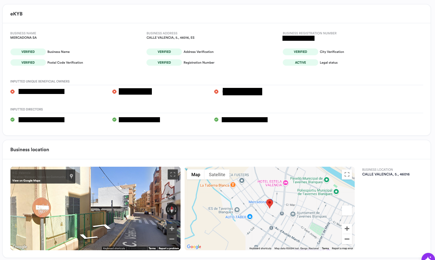
Task: Select the Poliesportiu Municipal marker icon
Action: [x=336, y=192]
